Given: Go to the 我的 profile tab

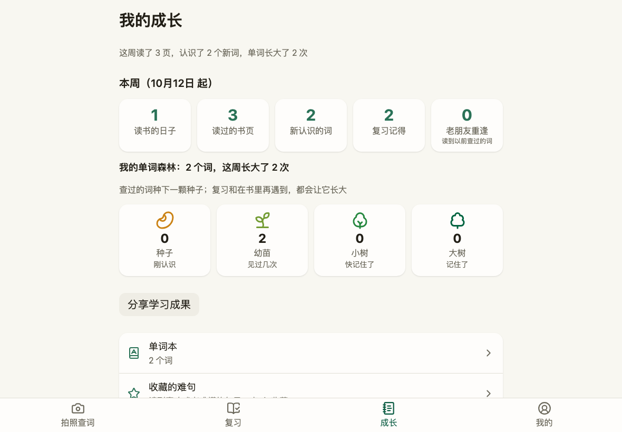Looking at the screenshot, I should [544, 415].
